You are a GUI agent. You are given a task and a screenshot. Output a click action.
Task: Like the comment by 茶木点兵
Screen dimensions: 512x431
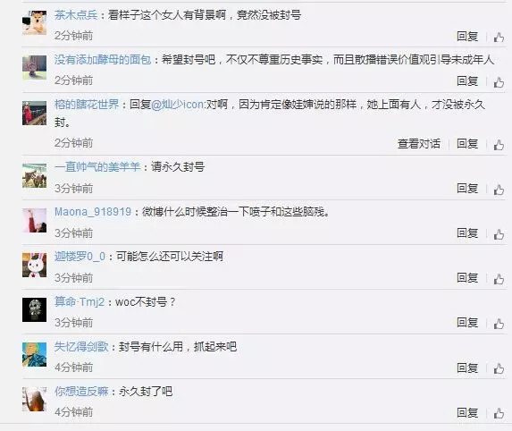(499, 37)
